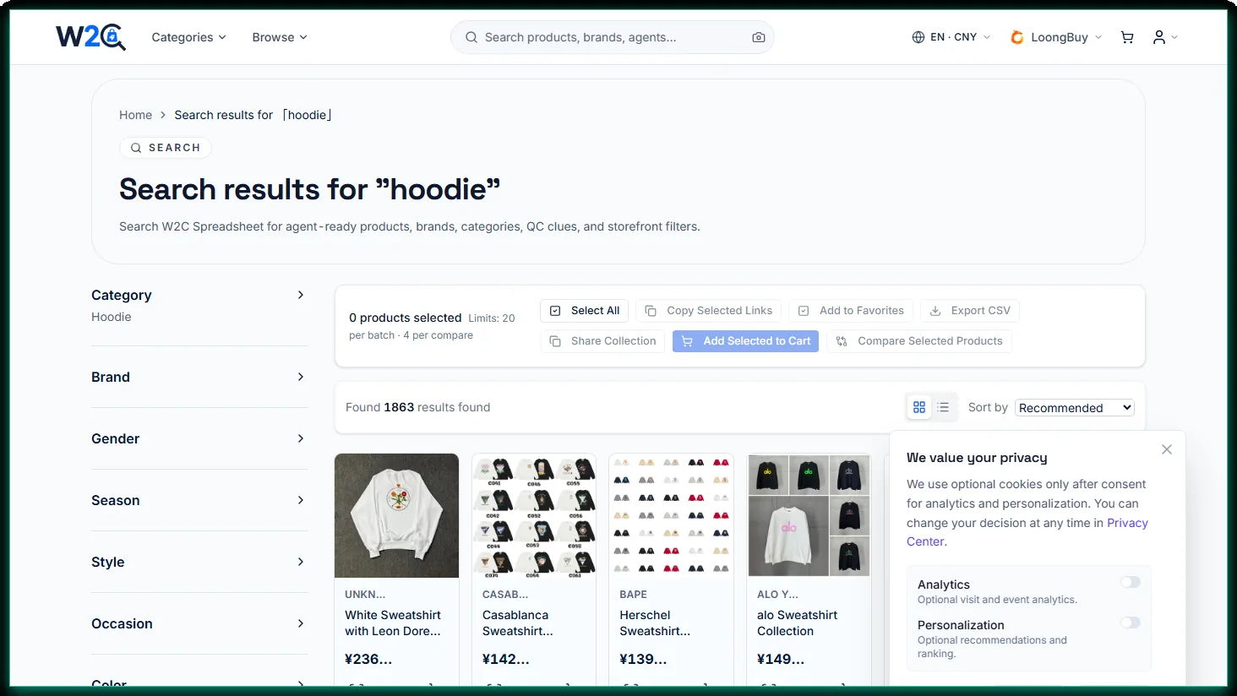This screenshot has height=696, width=1237.
Task: Click the White Sweatshirt with Leon Dore title
Action: click(393, 623)
